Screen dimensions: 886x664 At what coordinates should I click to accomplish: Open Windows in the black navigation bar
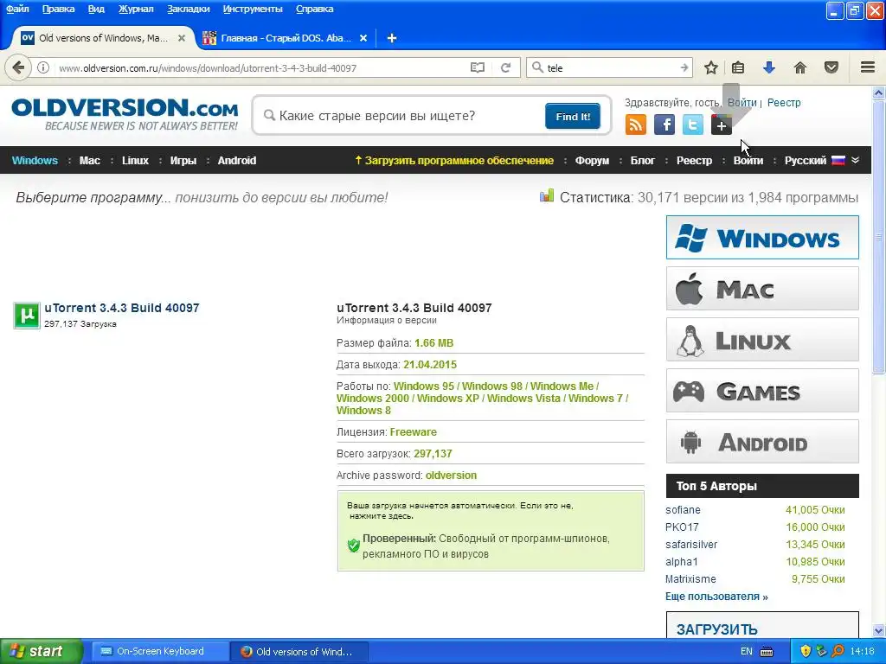click(x=35, y=160)
